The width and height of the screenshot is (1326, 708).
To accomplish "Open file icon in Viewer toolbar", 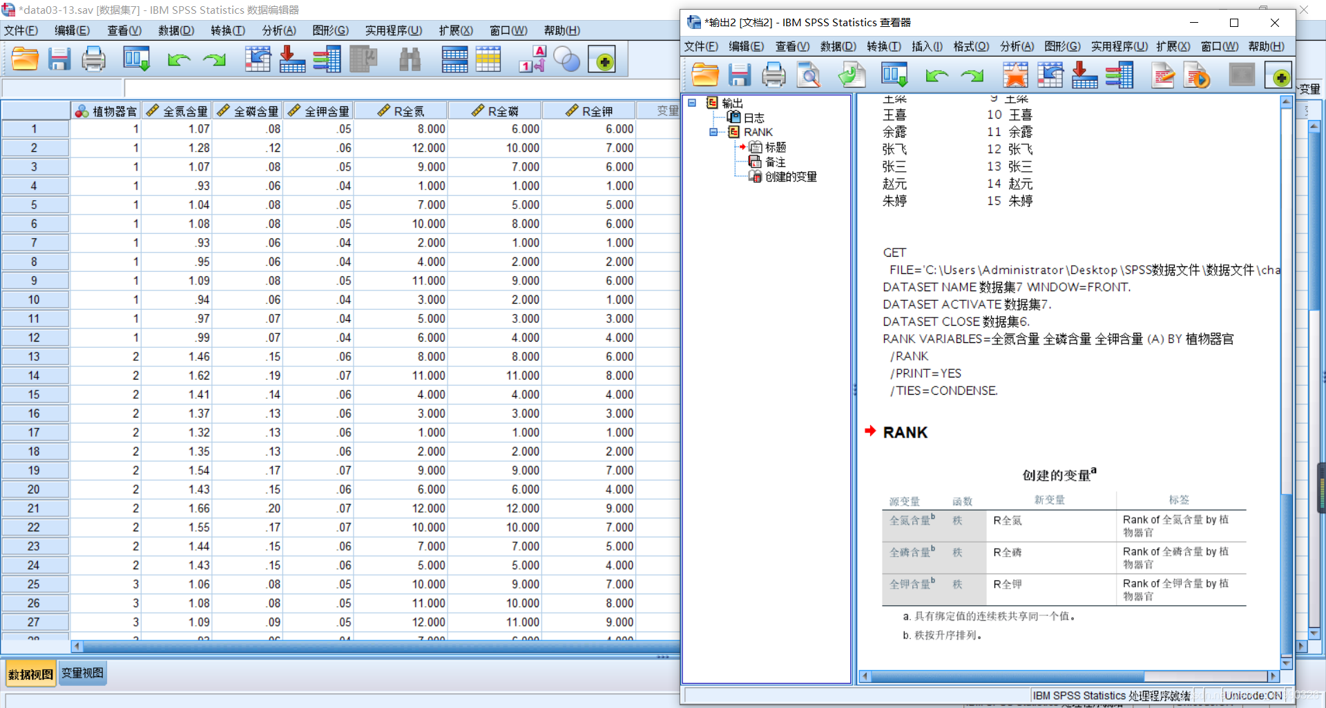I will tap(705, 75).
